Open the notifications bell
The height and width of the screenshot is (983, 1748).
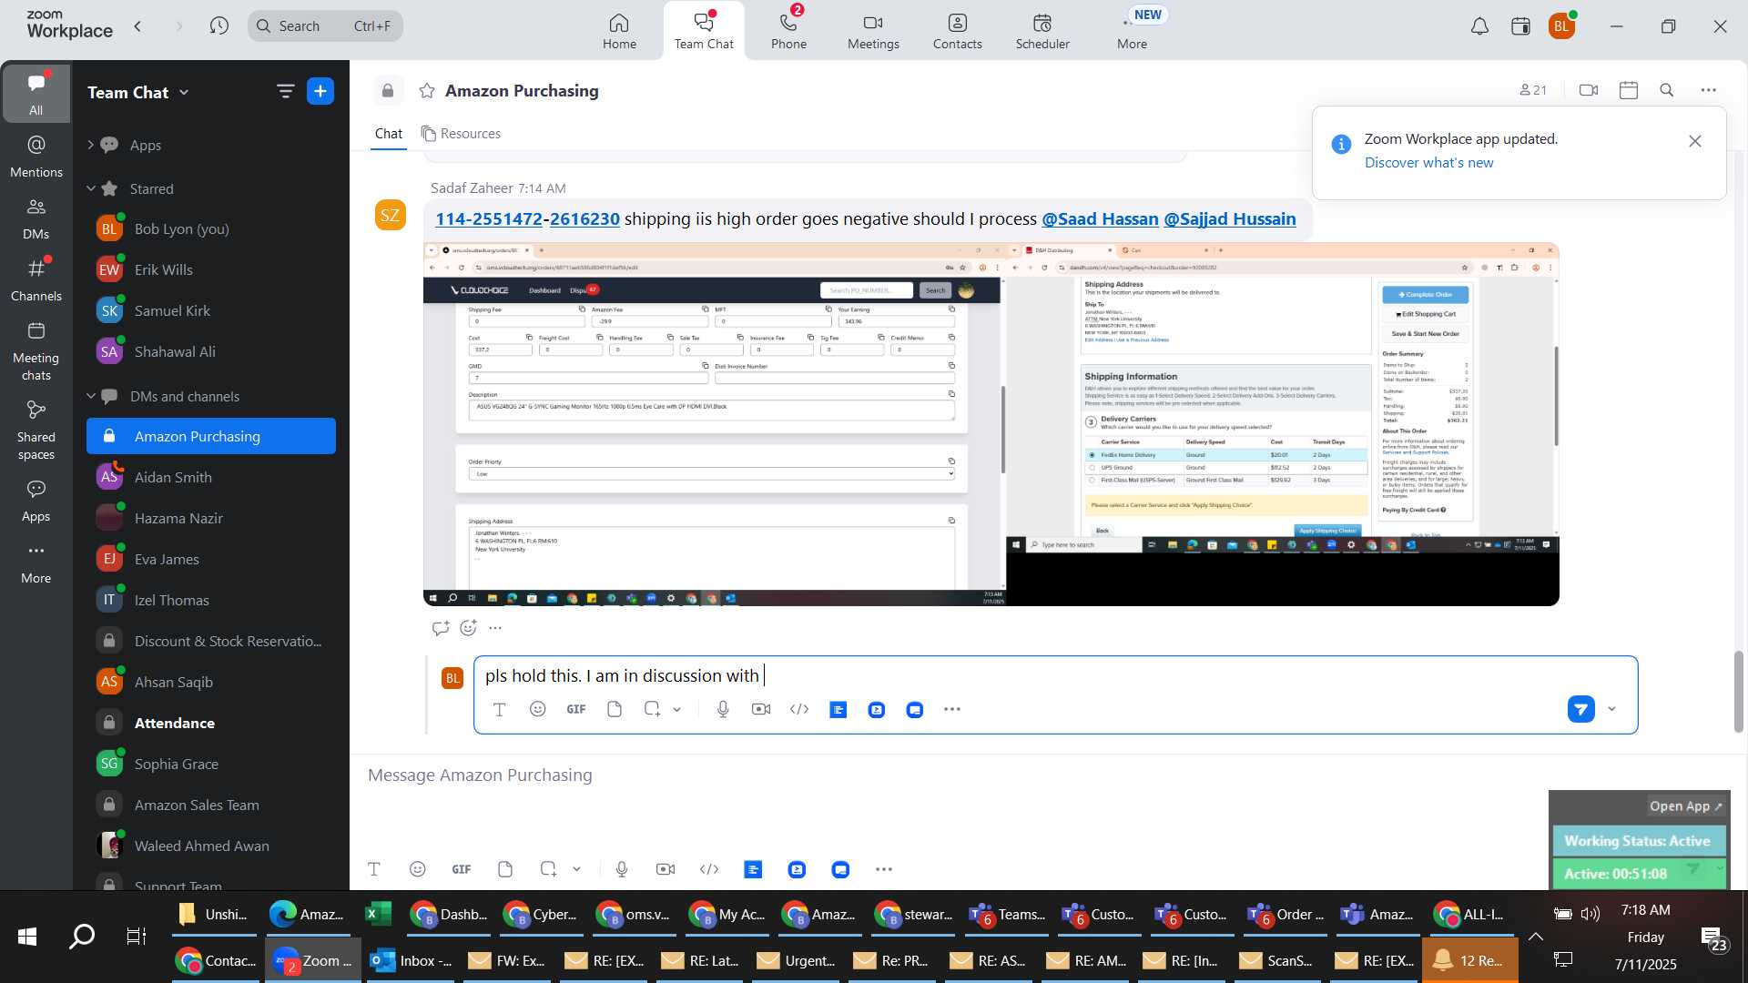1479,26
